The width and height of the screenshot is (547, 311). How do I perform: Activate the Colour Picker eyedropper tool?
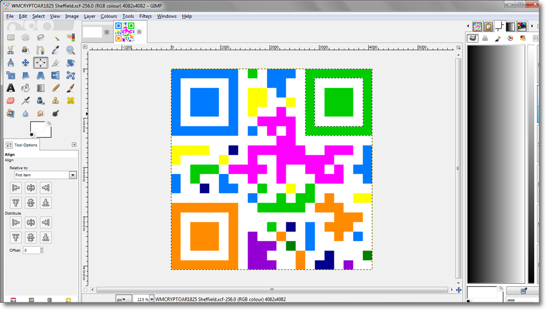(56, 50)
